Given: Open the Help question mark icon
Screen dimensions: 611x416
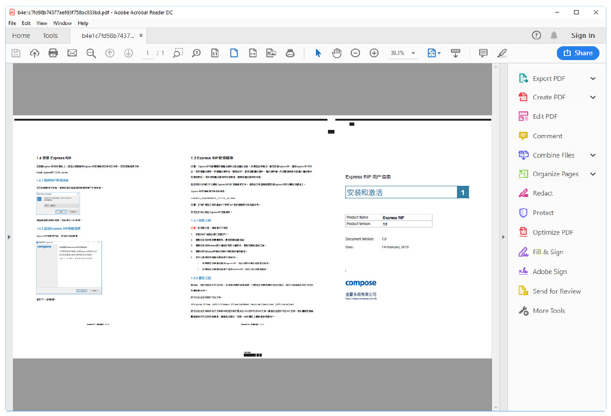Looking at the screenshot, I should 537,35.
